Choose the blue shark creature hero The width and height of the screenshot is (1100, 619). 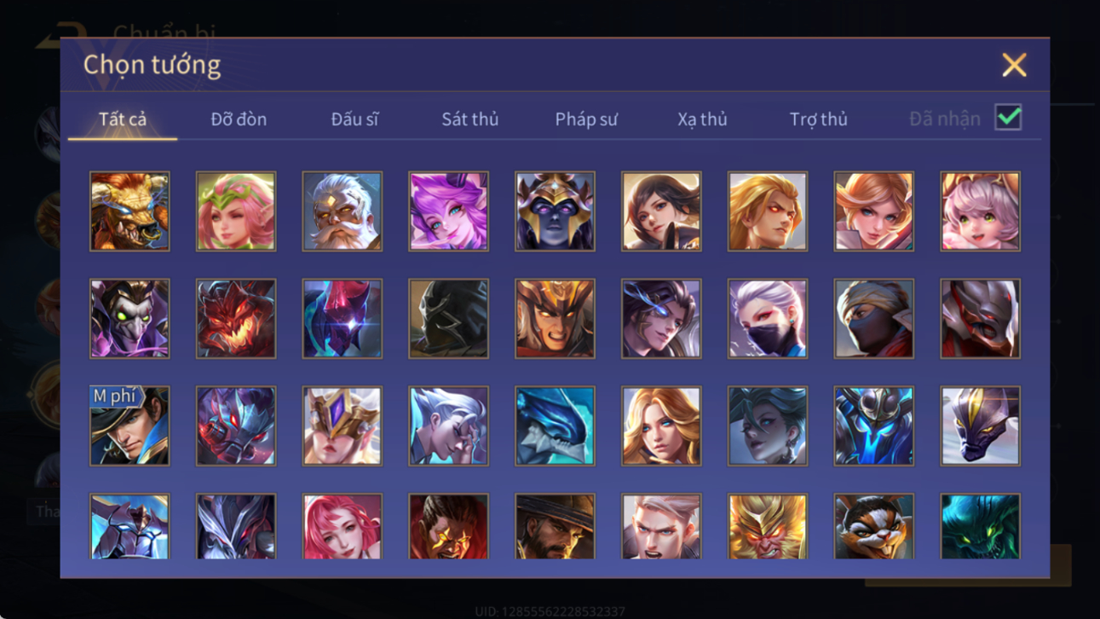point(555,425)
